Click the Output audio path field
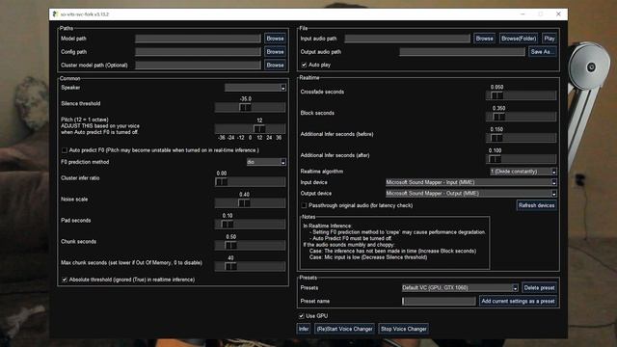The image size is (617, 347). [462, 52]
